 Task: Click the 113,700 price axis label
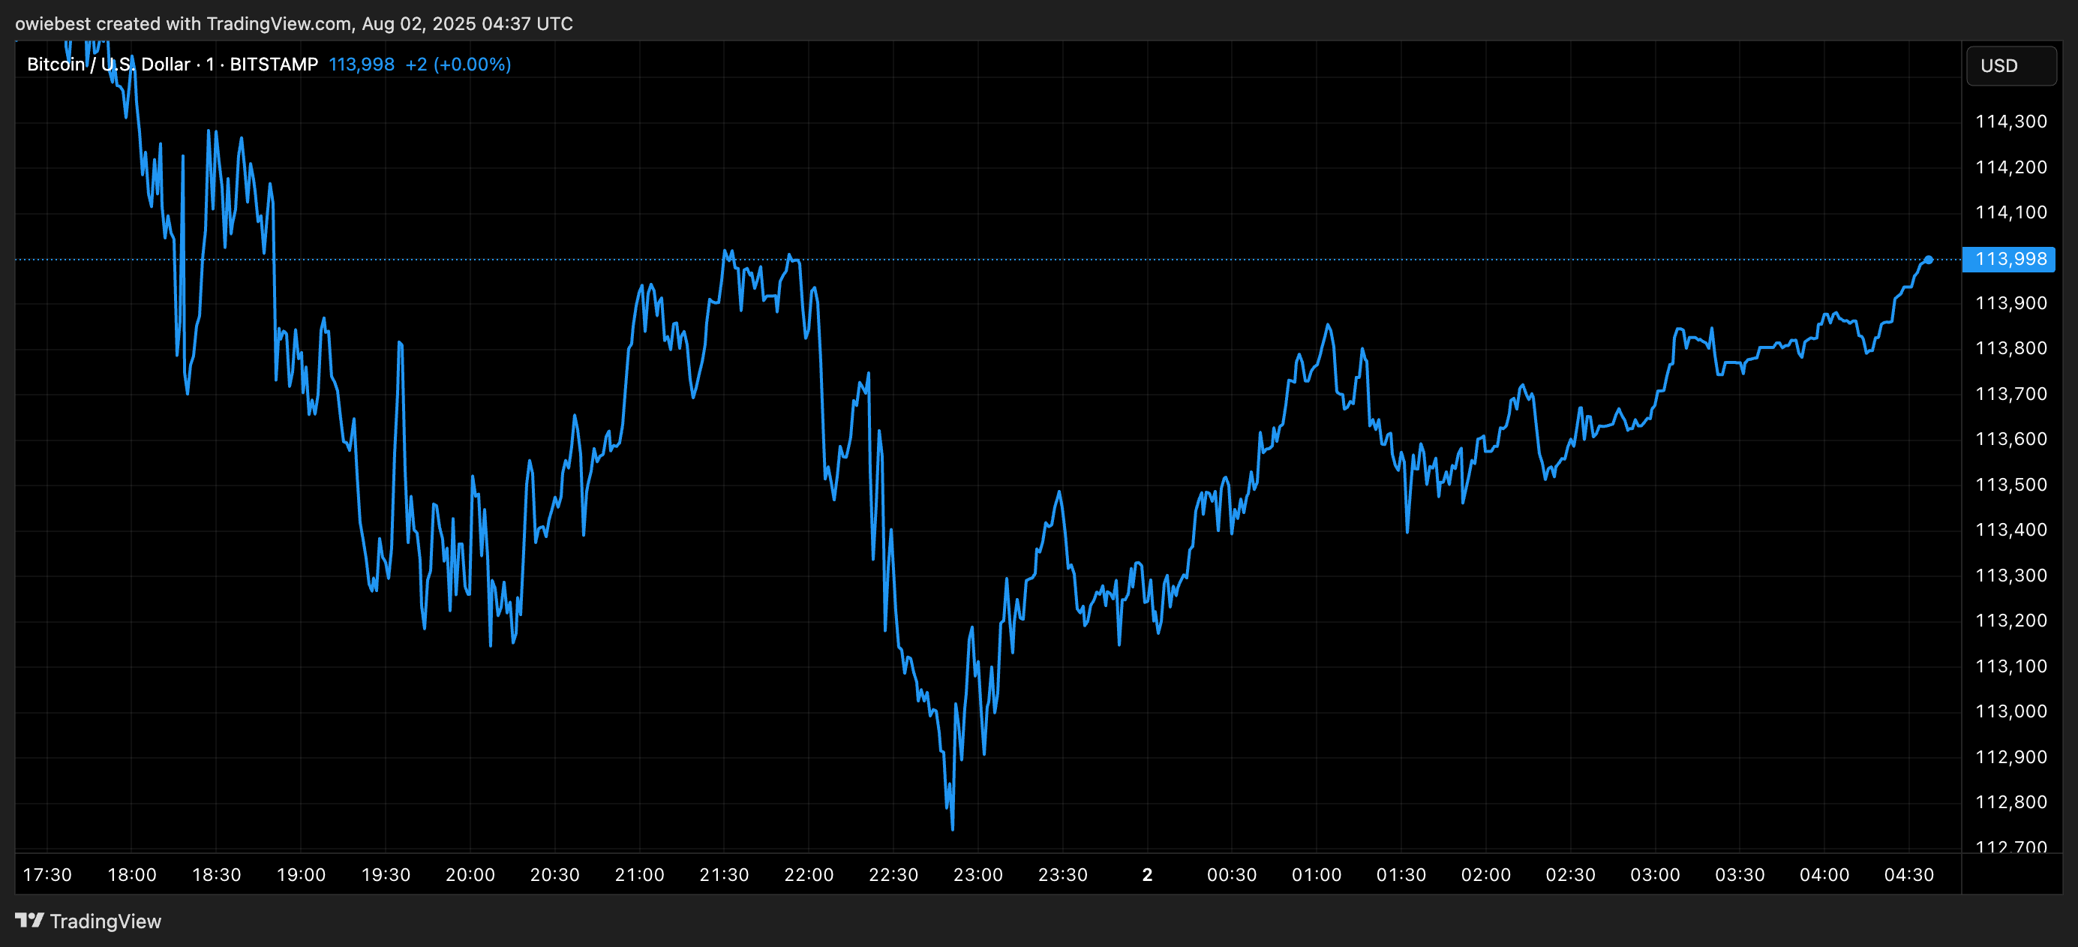tap(2011, 395)
